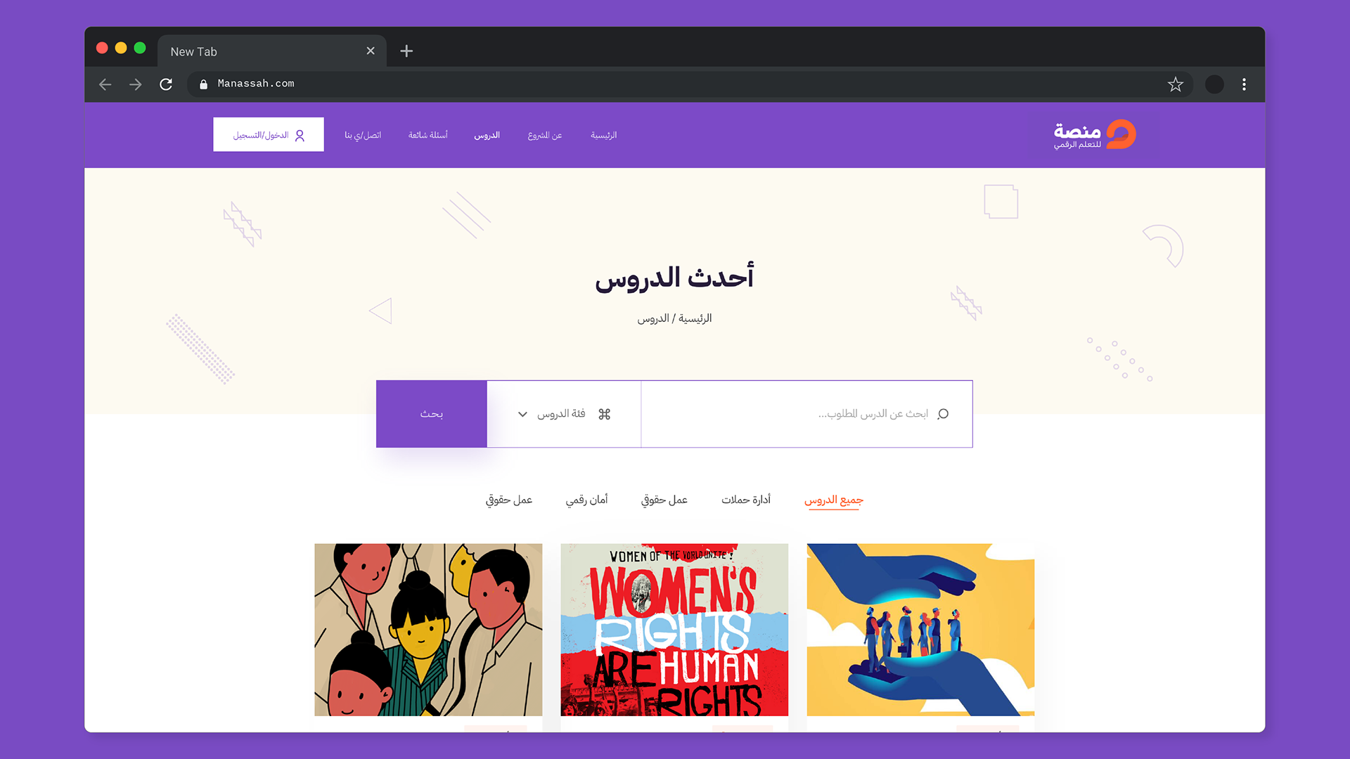Select the جميع الدروس filter tab
The image size is (1350, 759).
pos(833,500)
